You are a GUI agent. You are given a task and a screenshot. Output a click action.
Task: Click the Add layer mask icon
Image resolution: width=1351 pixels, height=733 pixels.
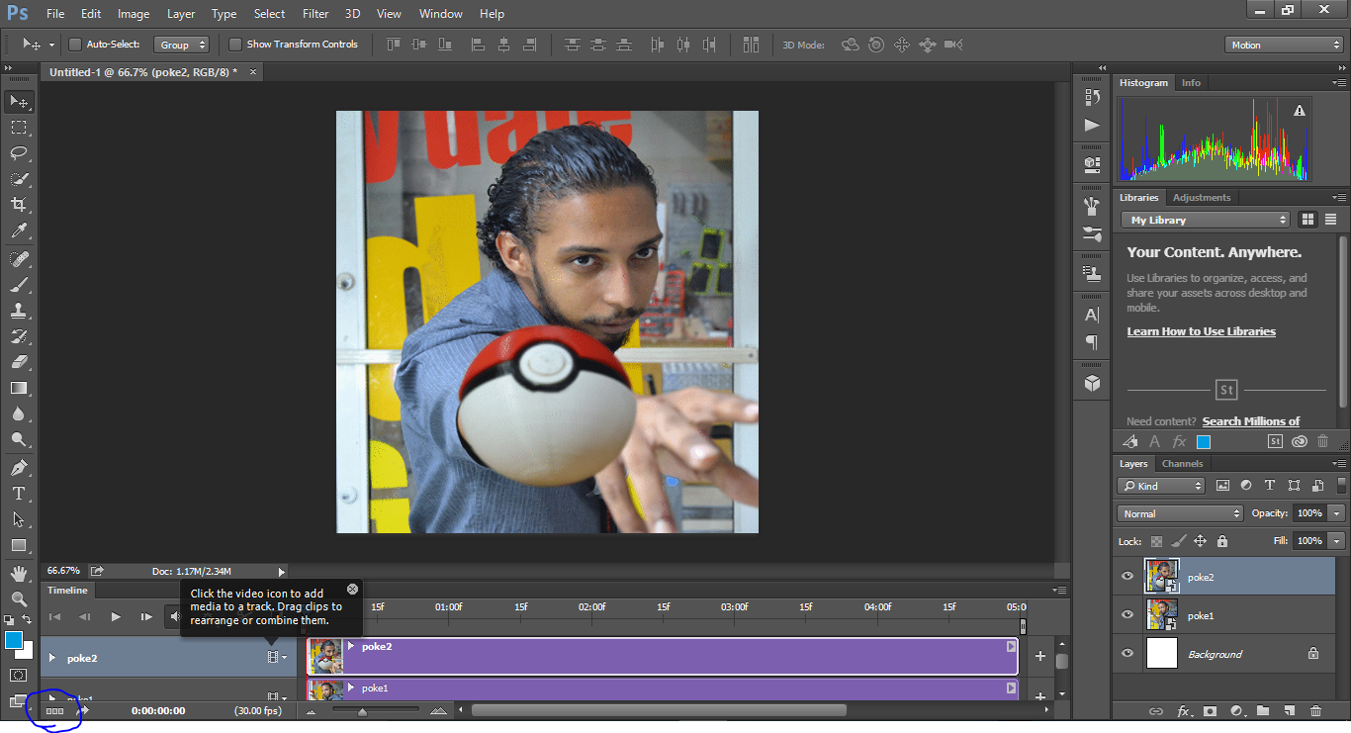click(x=1210, y=711)
